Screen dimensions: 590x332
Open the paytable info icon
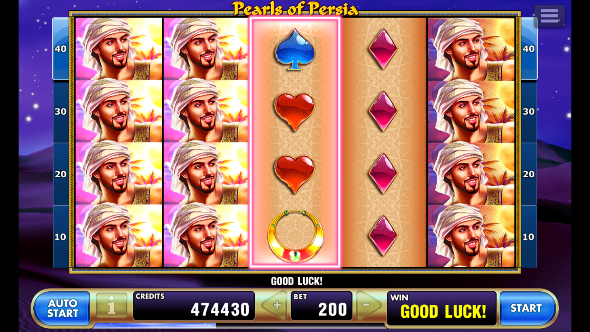coord(111,306)
